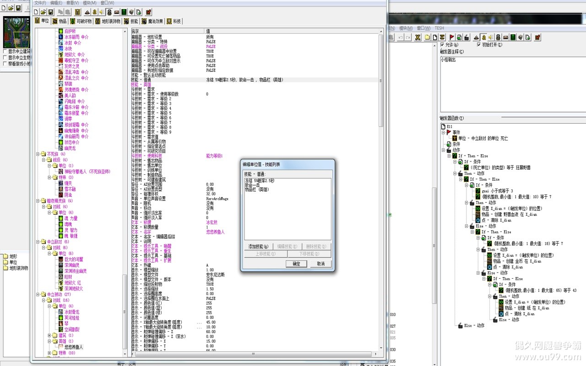Collapse 动作 node in trigger functions
586x366 pixels.
coord(444,150)
